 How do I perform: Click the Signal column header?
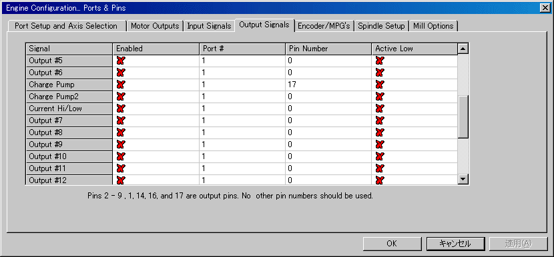point(69,49)
